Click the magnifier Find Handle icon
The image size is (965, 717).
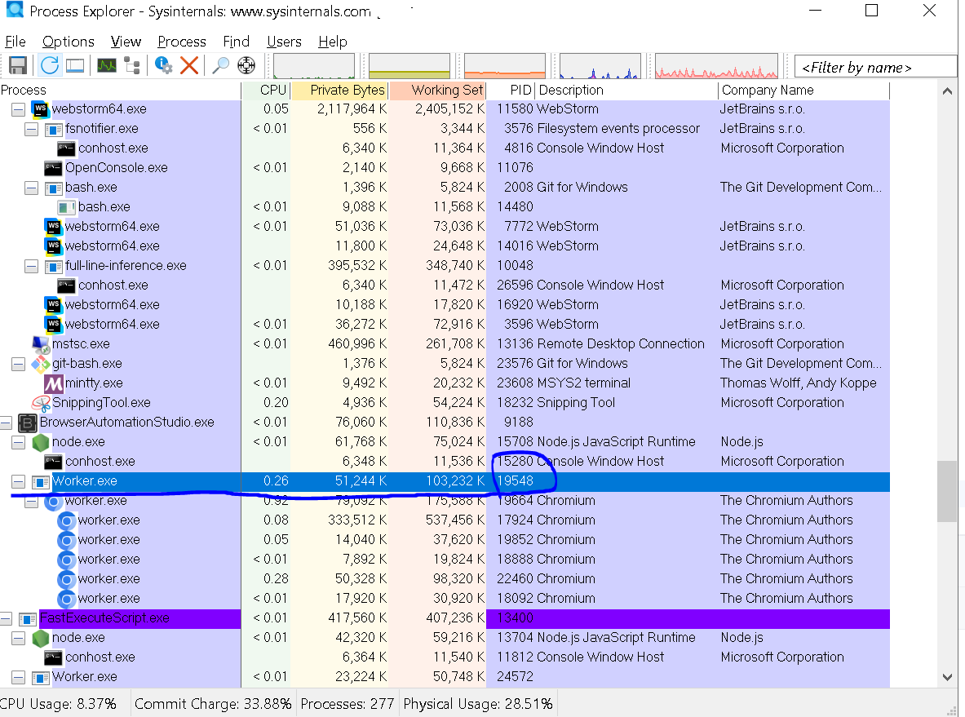[x=220, y=66]
